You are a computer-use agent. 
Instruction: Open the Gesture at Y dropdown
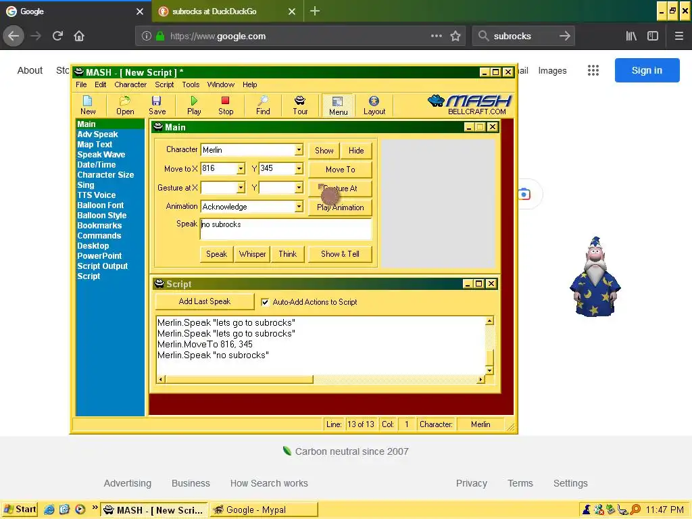(299, 188)
